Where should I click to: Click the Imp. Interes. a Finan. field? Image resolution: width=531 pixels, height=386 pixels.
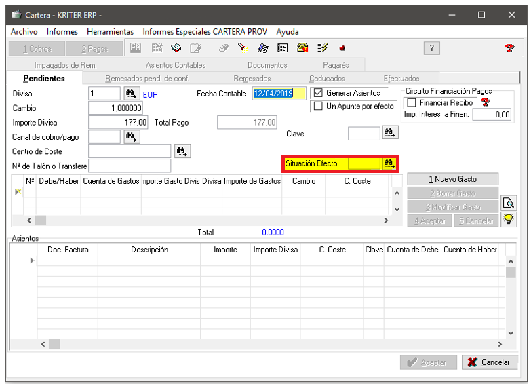pyautogui.click(x=492, y=115)
